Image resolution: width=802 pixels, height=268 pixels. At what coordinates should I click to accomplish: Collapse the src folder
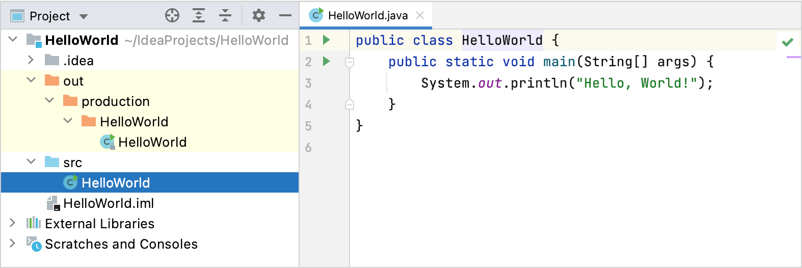(31, 162)
